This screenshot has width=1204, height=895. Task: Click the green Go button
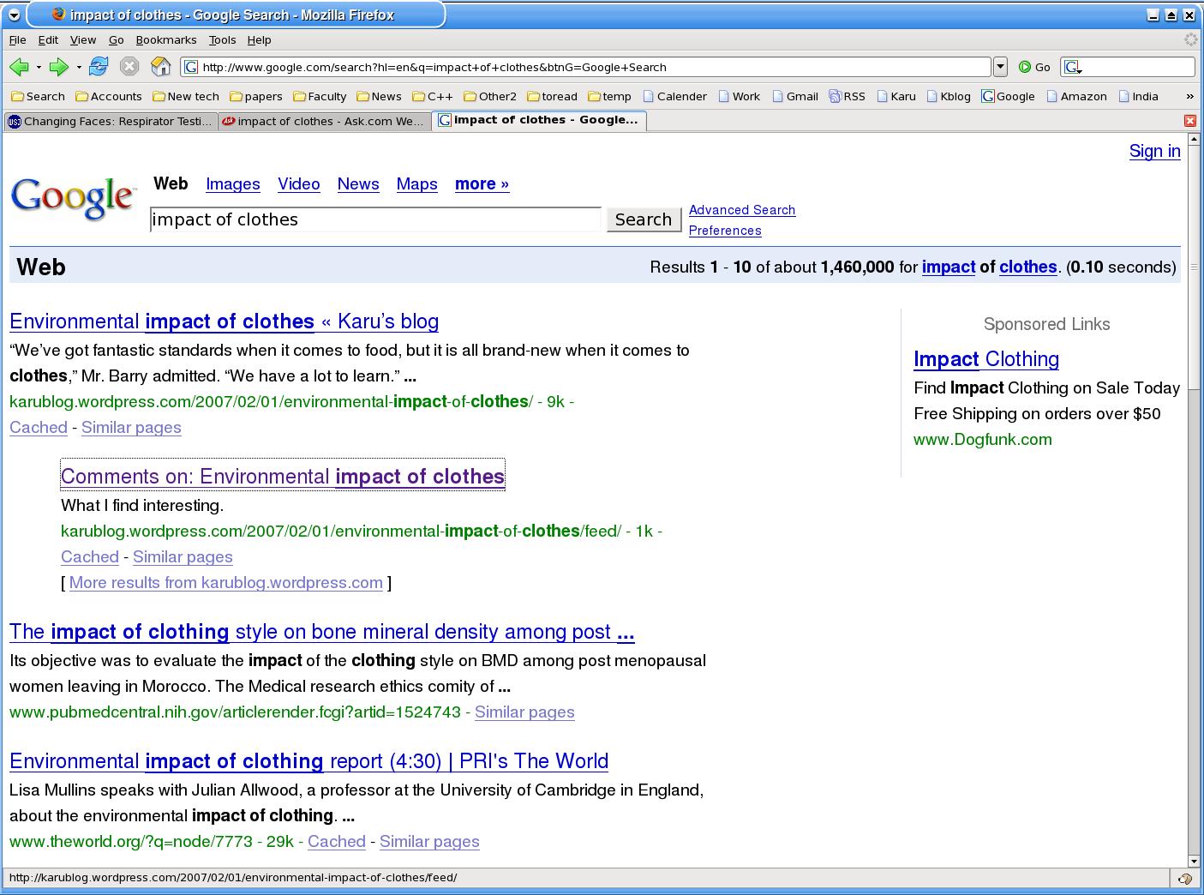point(1034,67)
